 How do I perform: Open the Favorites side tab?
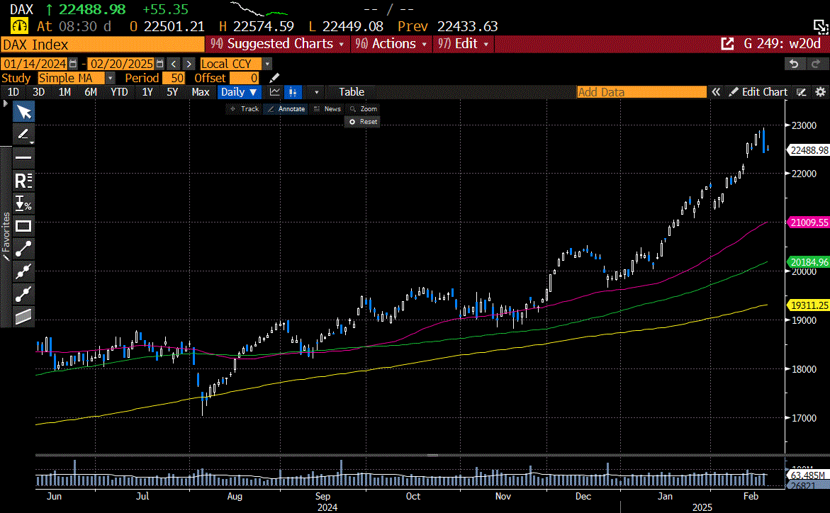tap(6, 237)
